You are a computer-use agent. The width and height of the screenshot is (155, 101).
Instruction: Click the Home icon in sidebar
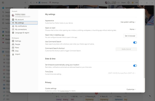coord(3,16)
